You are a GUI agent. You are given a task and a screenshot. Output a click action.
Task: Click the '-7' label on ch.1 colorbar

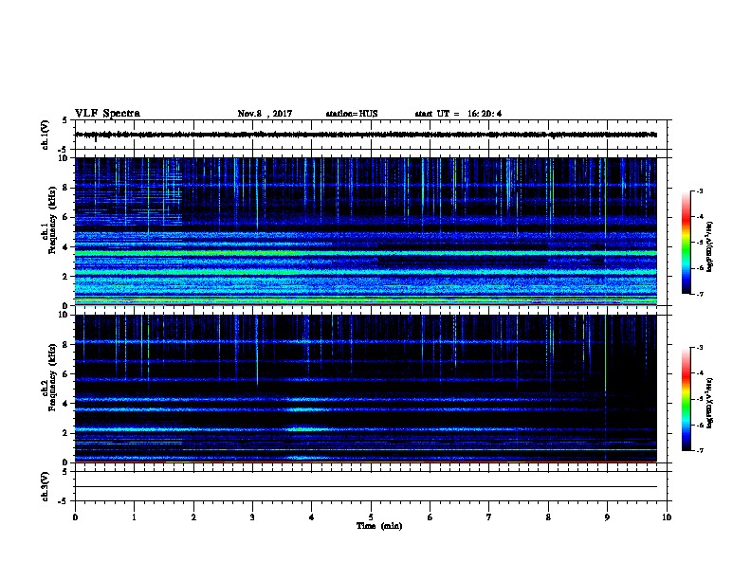(700, 294)
